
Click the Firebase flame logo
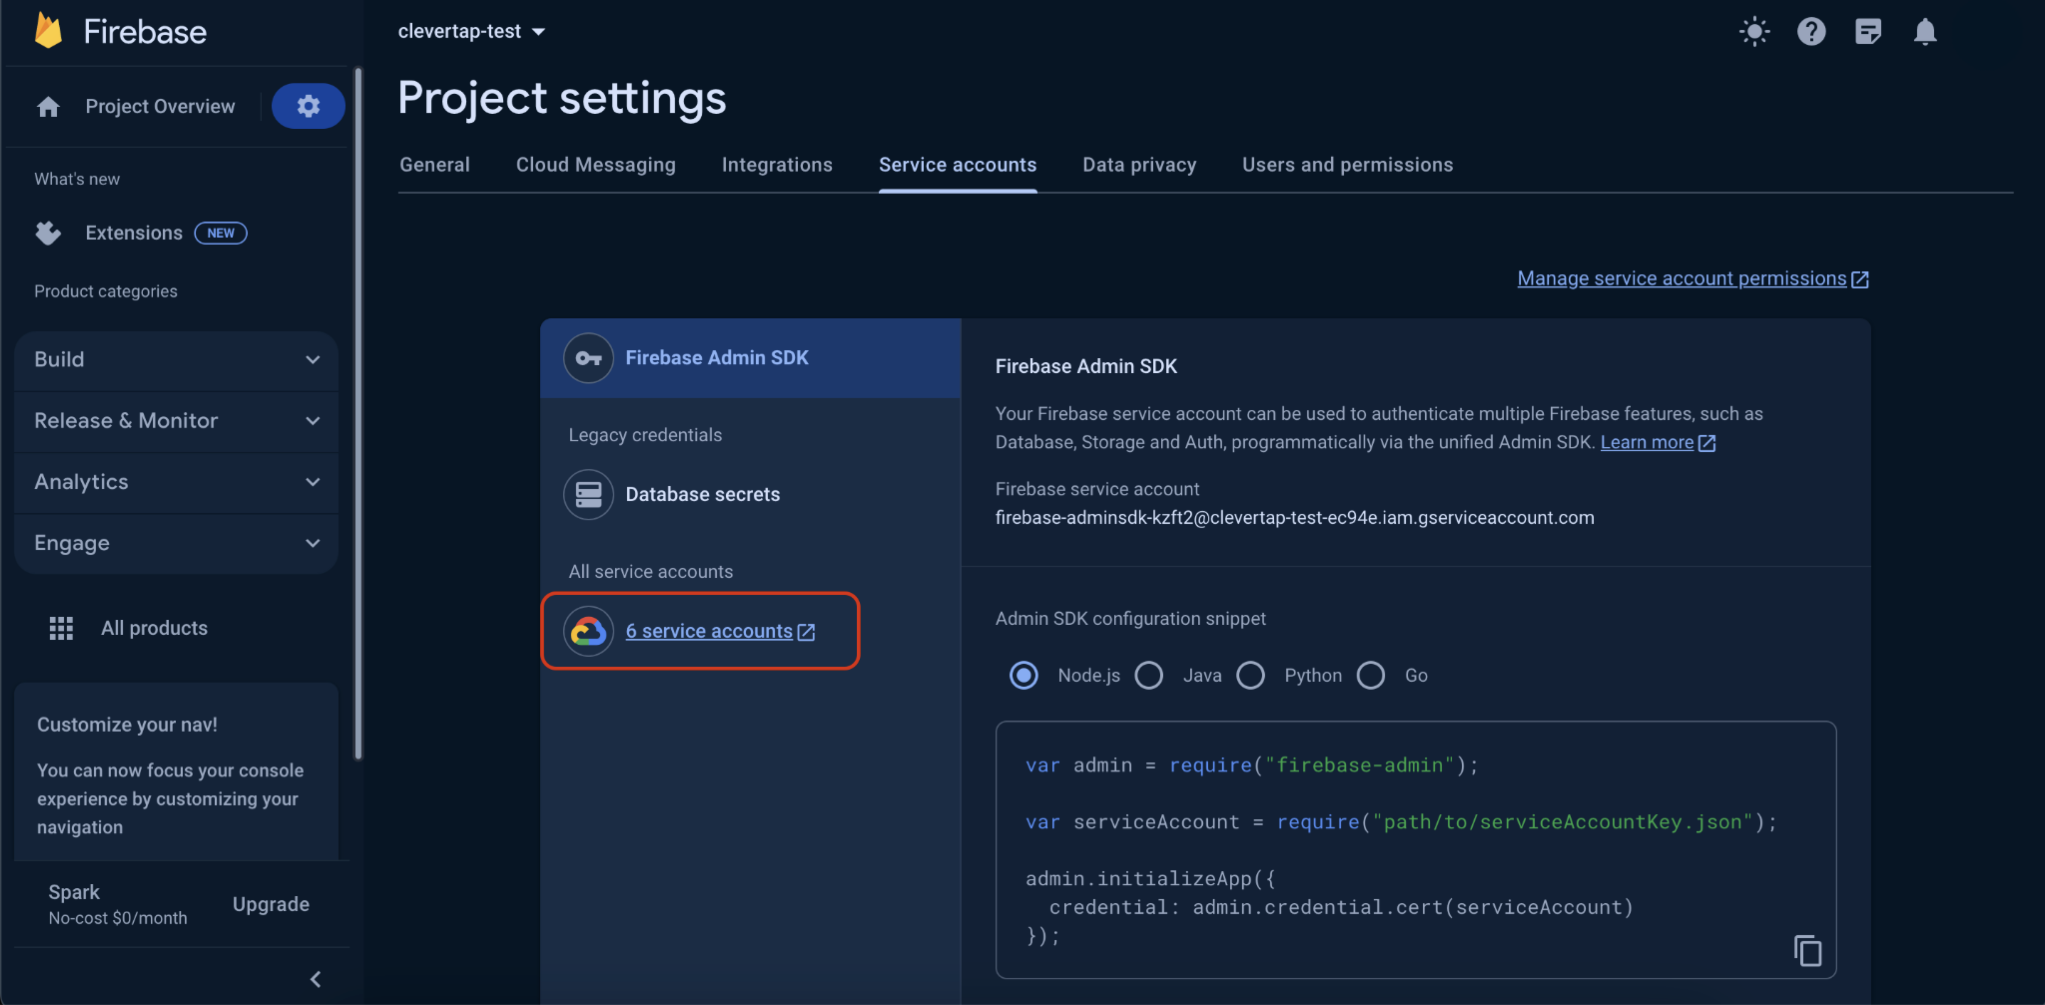coord(48,31)
